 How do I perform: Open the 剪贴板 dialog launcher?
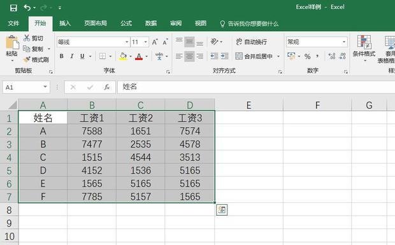click(x=51, y=72)
